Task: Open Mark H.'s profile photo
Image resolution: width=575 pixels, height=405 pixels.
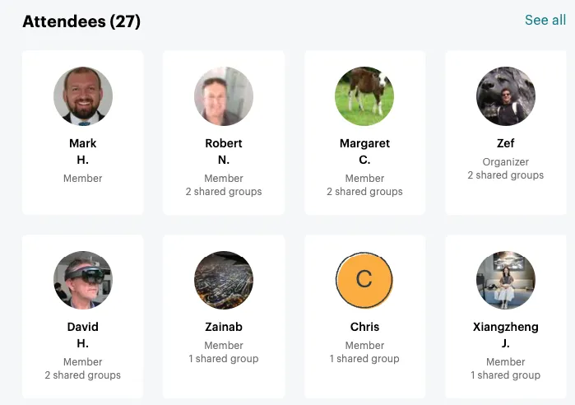Action: click(x=83, y=96)
